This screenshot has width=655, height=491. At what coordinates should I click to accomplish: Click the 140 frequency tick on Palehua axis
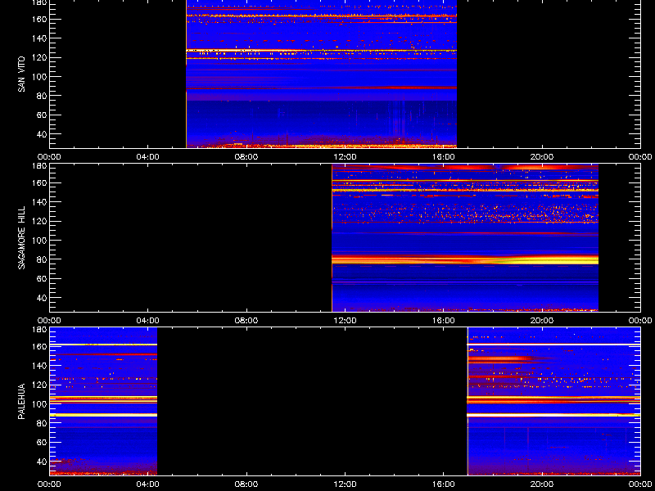tap(39, 366)
